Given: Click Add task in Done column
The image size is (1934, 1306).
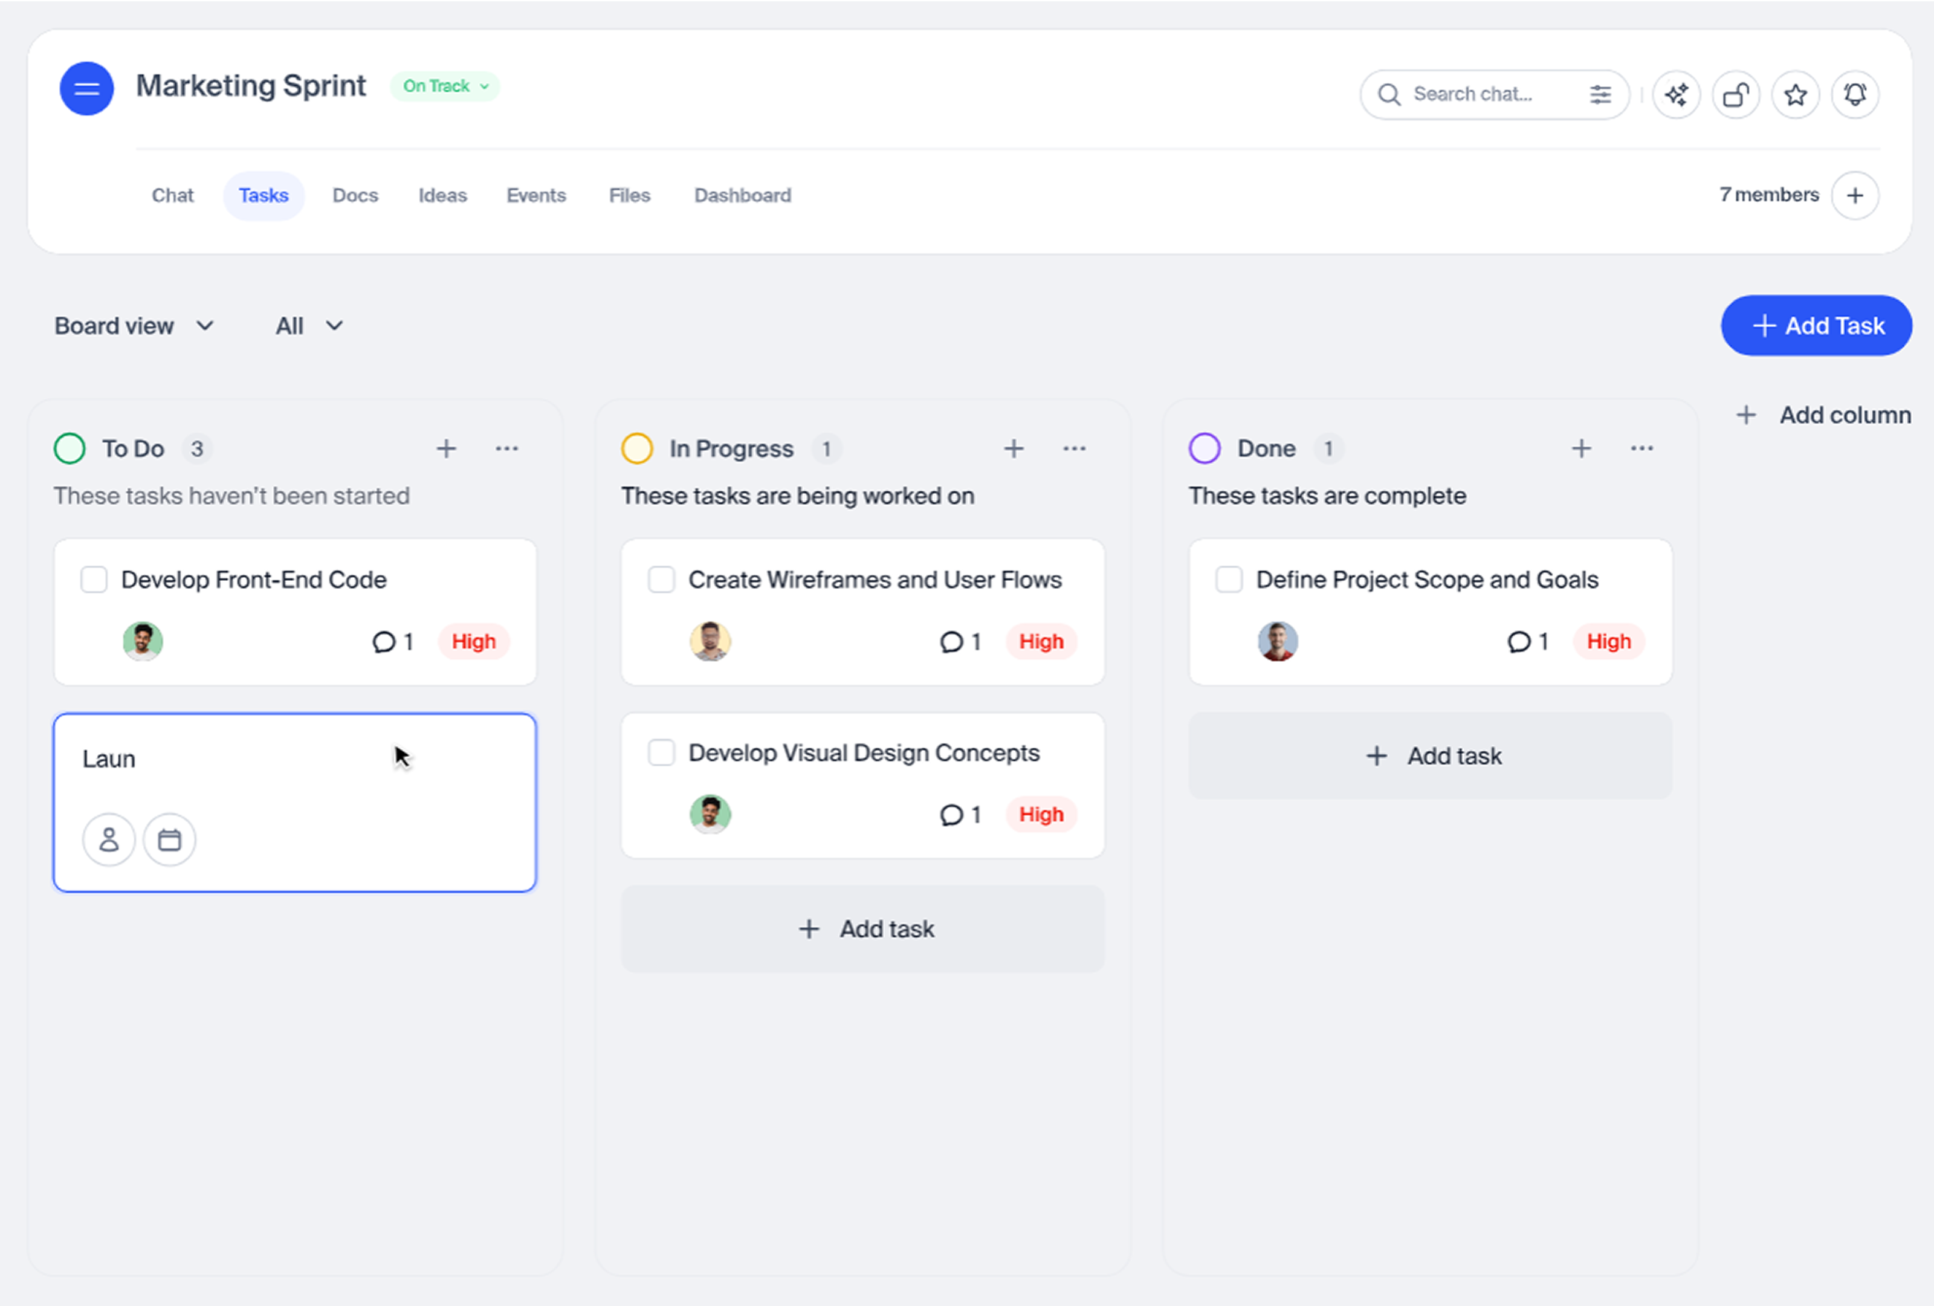Looking at the screenshot, I should pyautogui.click(x=1431, y=756).
